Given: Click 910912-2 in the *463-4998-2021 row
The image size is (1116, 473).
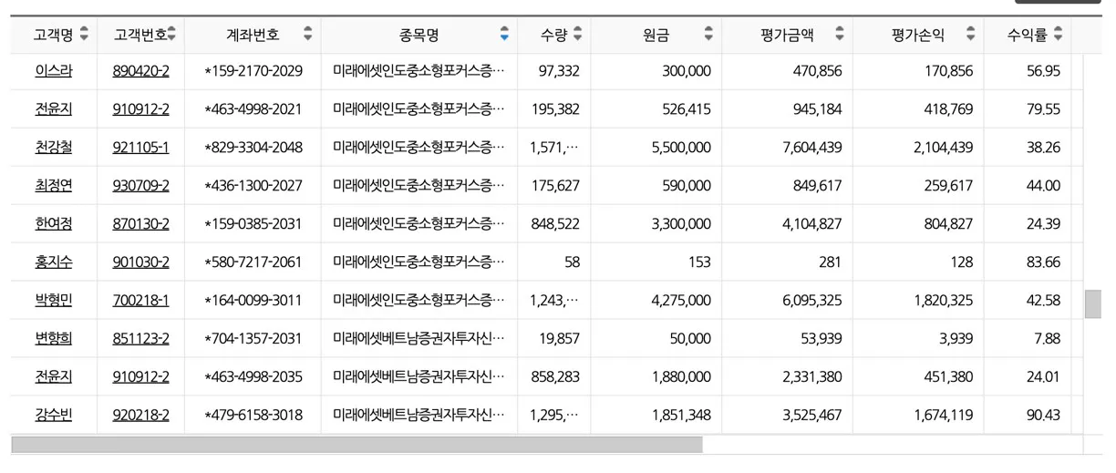Looking at the screenshot, I should [140, 108].
